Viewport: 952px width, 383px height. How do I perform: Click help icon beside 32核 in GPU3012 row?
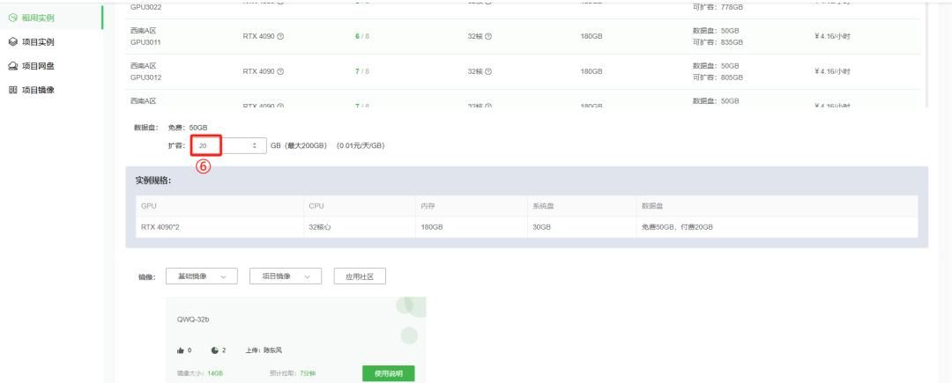click(488, 71)
